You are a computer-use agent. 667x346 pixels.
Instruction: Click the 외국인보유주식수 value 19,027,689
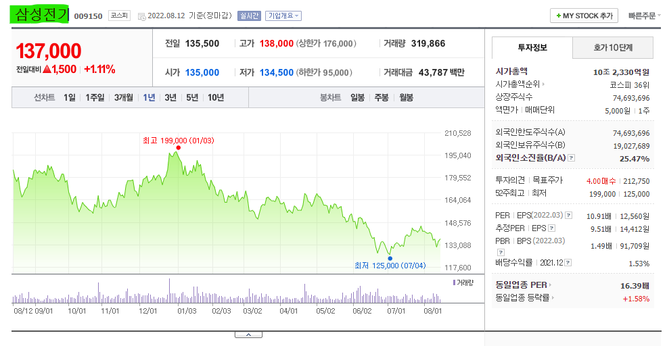click(631, 146)
